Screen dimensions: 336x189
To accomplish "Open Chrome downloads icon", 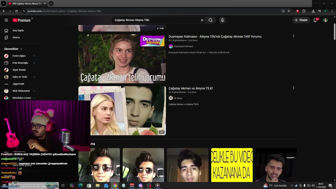I will (313, 11).
